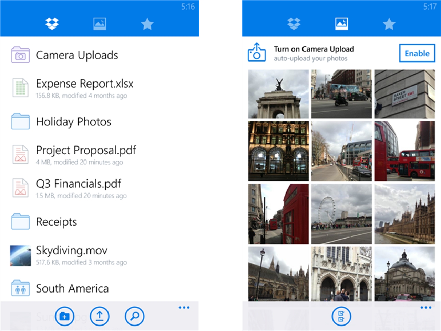
Task: Expand the right app bar ellipsis menu
Action: tap(426, 307)
